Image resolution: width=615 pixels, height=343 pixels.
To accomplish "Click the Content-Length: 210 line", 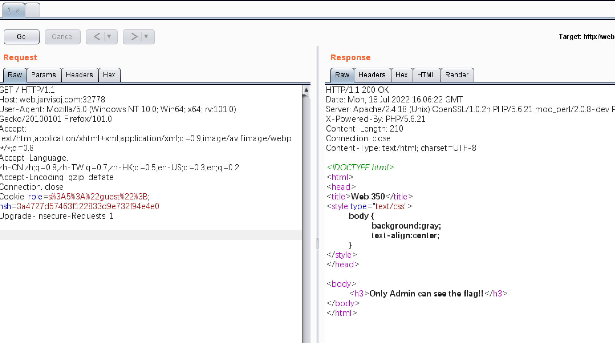I will [364, 129].
